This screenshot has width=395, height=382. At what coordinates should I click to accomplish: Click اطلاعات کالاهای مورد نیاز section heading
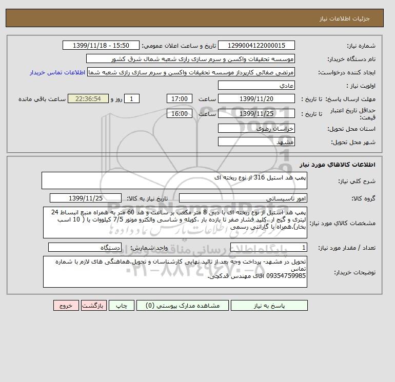338,165
